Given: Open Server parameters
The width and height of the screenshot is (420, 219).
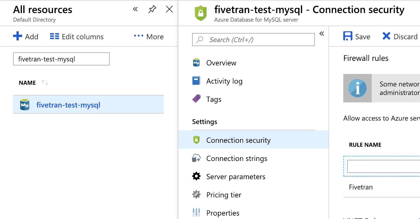Looking at the screenshot, I should click(x=236, y=177).
